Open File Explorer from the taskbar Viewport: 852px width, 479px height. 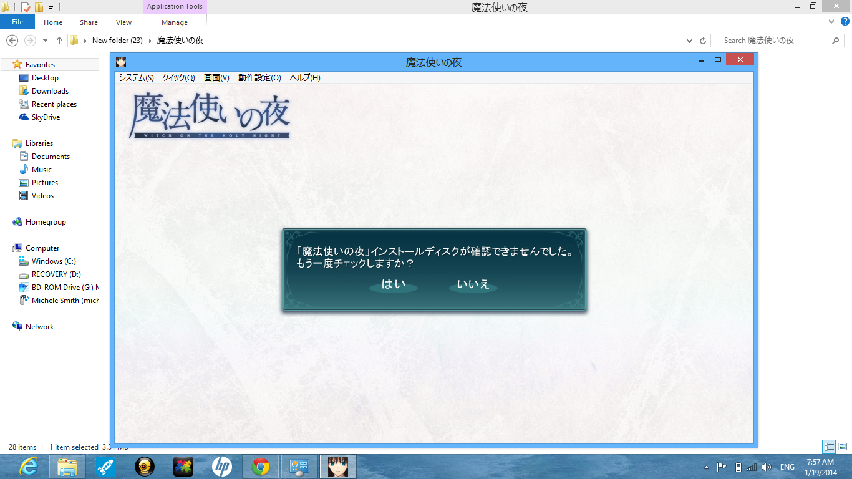[67, 467]
